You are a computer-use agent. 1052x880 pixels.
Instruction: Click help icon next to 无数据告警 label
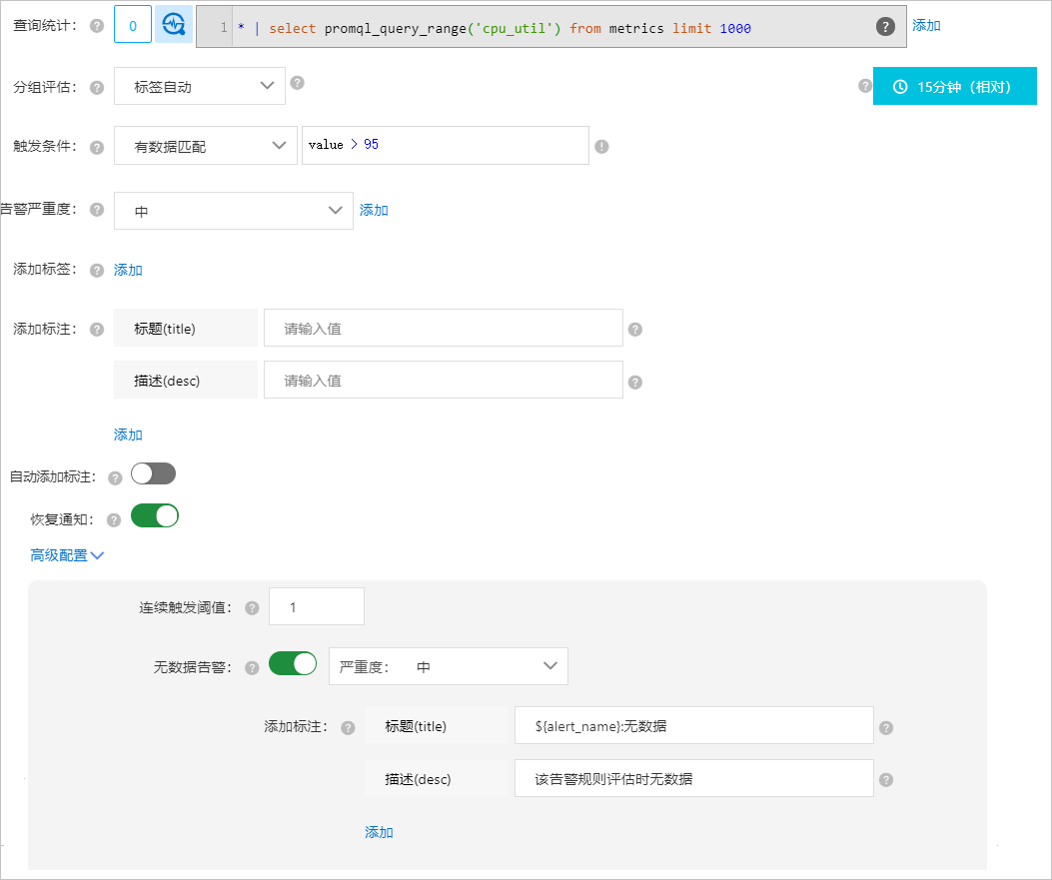(x=253, y=667)
